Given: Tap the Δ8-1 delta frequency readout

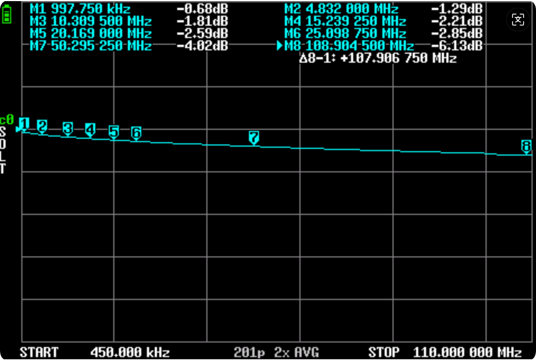Looking at the screenshot, I should 378,58.
